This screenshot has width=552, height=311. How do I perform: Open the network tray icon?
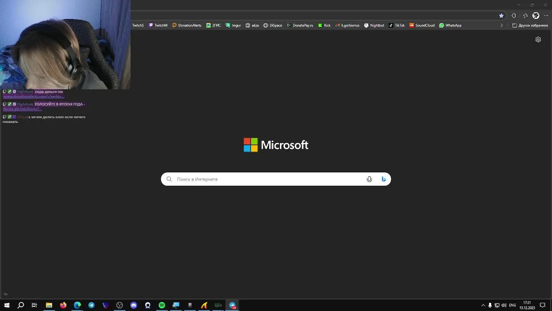497,305
